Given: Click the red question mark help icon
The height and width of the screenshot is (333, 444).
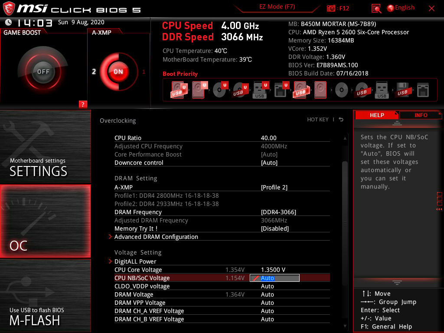Looking at the screenshot, I should [x=83, y=104].
